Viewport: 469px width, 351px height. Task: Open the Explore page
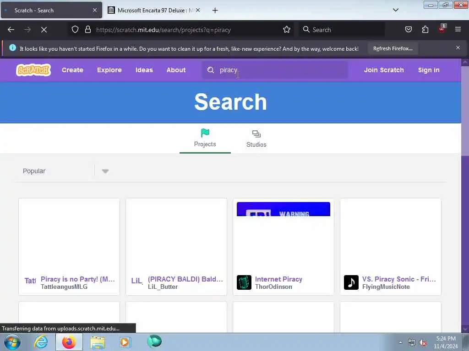(x=109, y=70)
